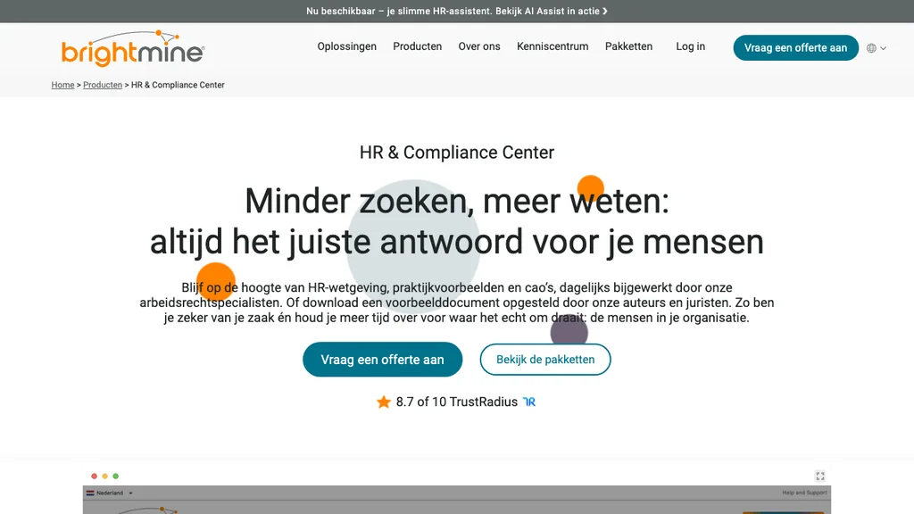Viewport: 914px width, 514px height.
Task: Open the 8.7 of 10 TrustRadius rating
Action: [456, 402]
